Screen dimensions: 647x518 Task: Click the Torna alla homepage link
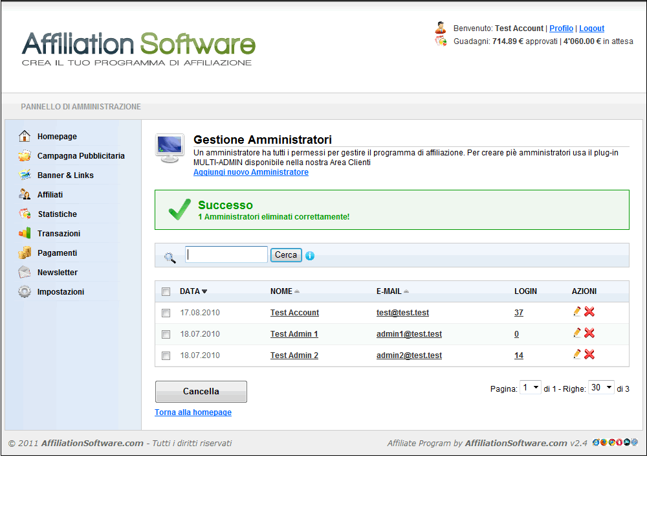(x=193, y=412)
